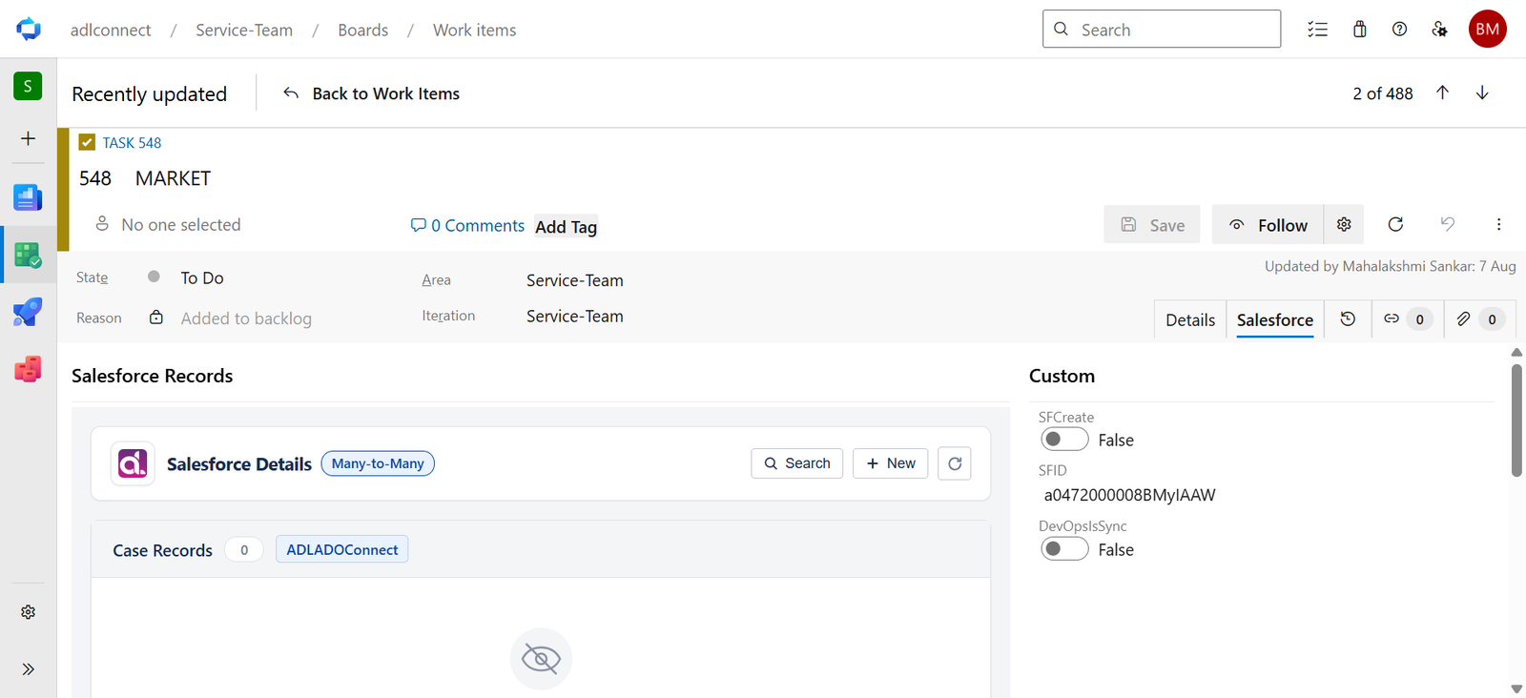Toggle the DevOpsIsSync switch
This screenshot has height=698, width=1526.
pos(1064,548)
